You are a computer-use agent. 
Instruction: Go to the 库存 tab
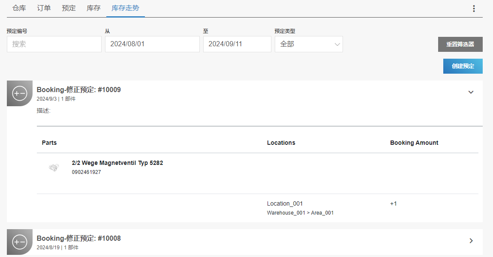pyautogui.click(x=93, y=8)
